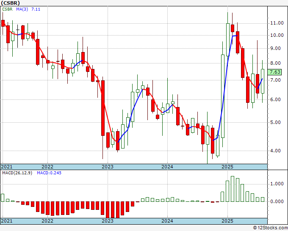Click the 1.000 MACD axis label
288x231 pixels.
(277, 184)
